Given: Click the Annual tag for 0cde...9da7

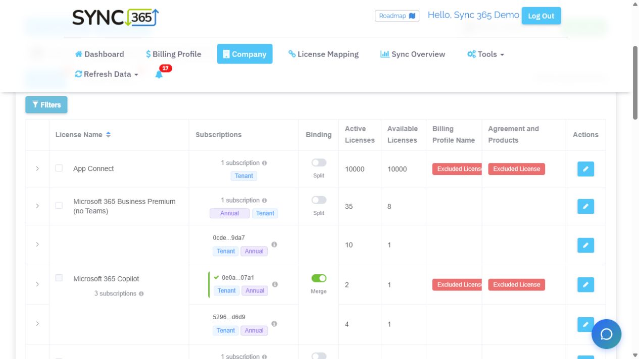Looking at the screenshot, I should 254,251.
